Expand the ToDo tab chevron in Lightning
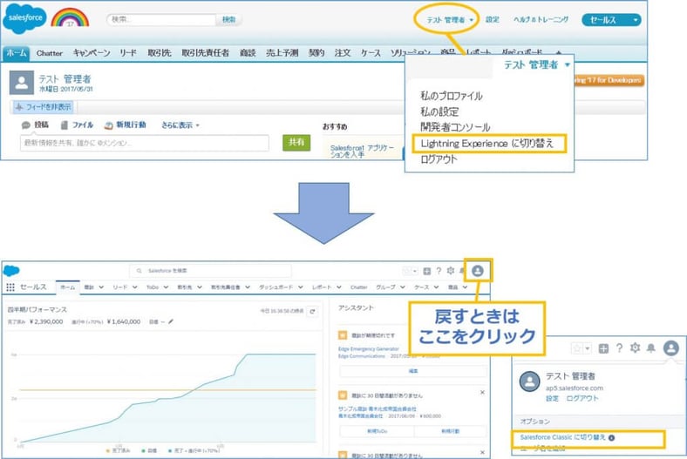 coord(166,287)
